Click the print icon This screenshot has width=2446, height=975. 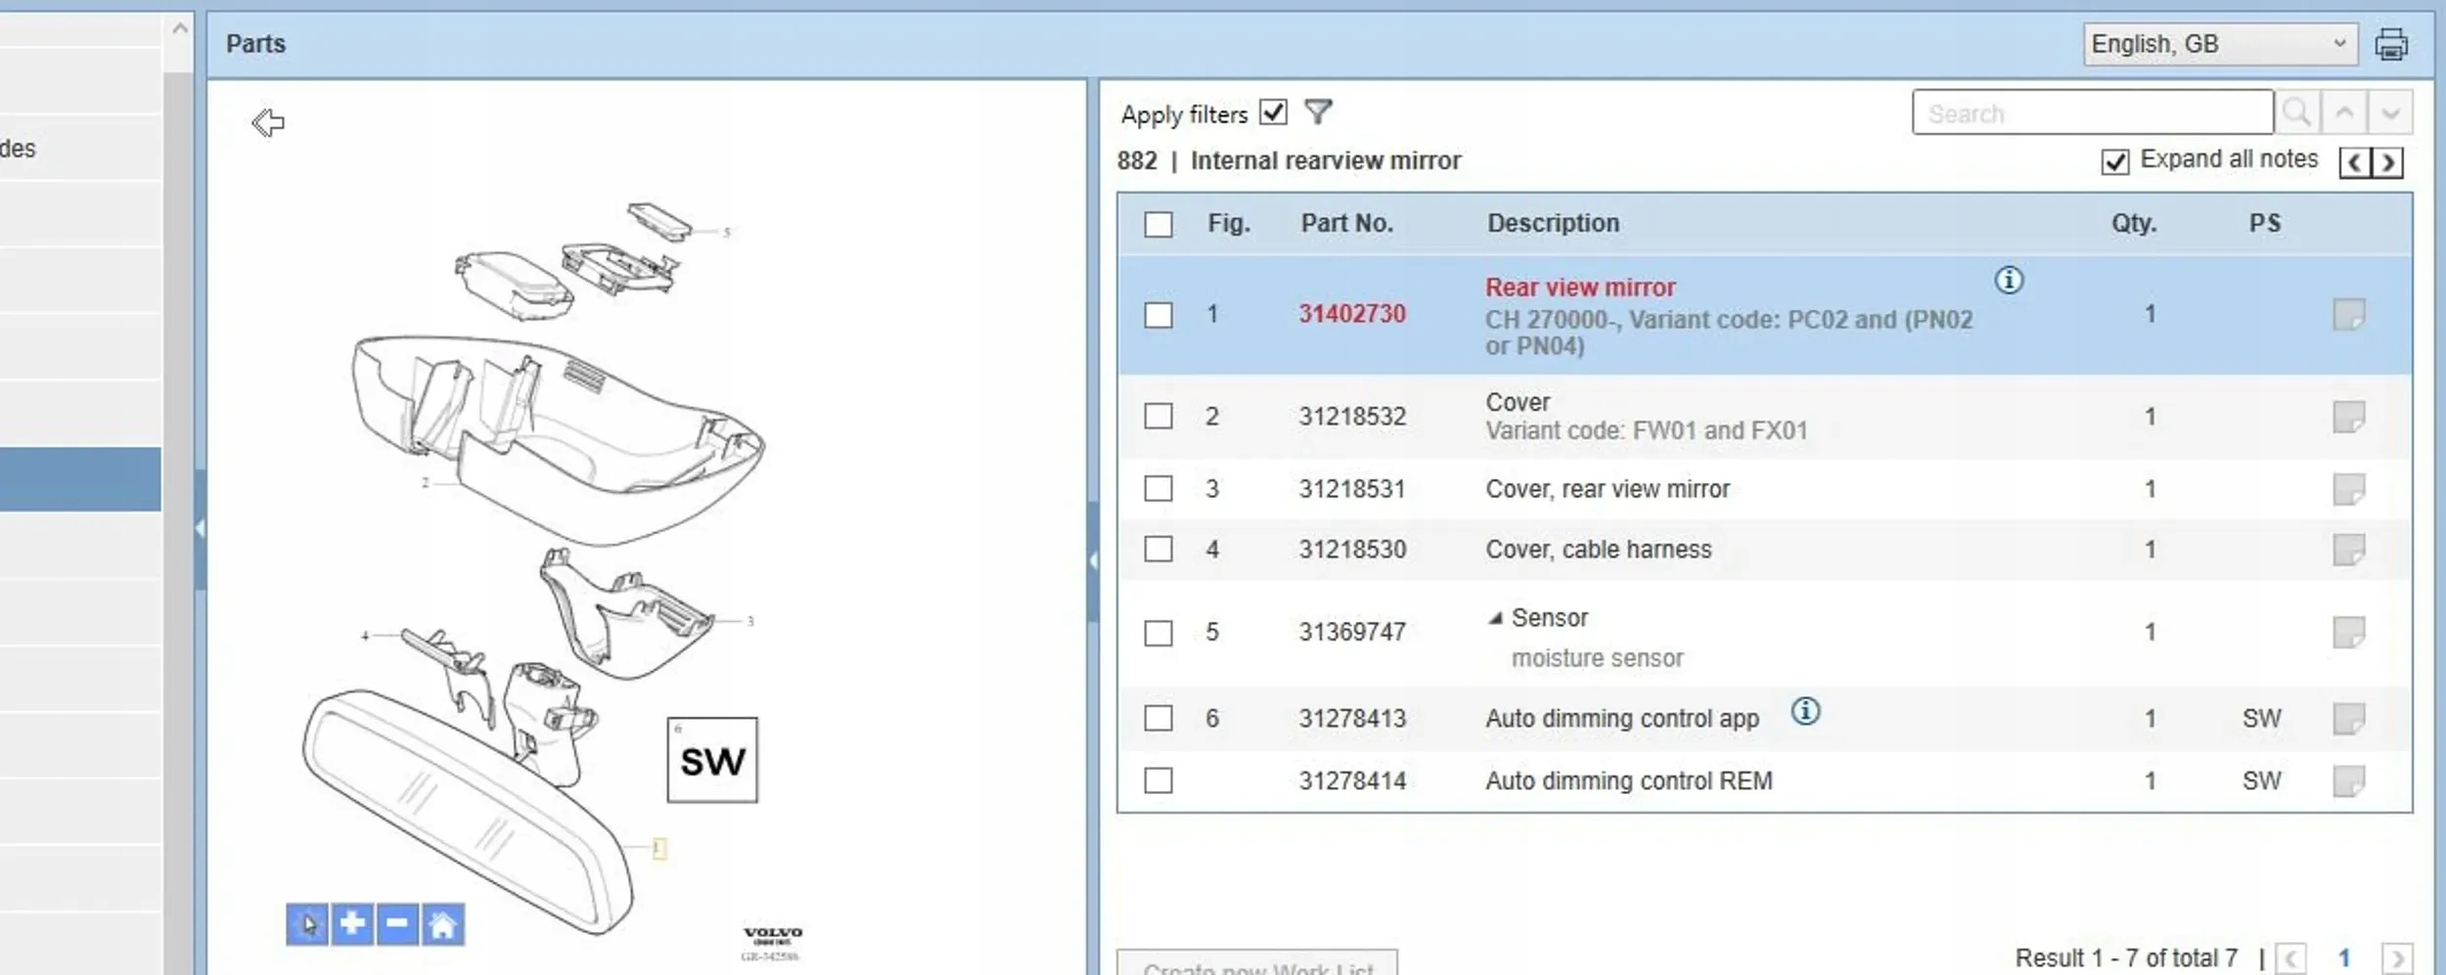2391,44
